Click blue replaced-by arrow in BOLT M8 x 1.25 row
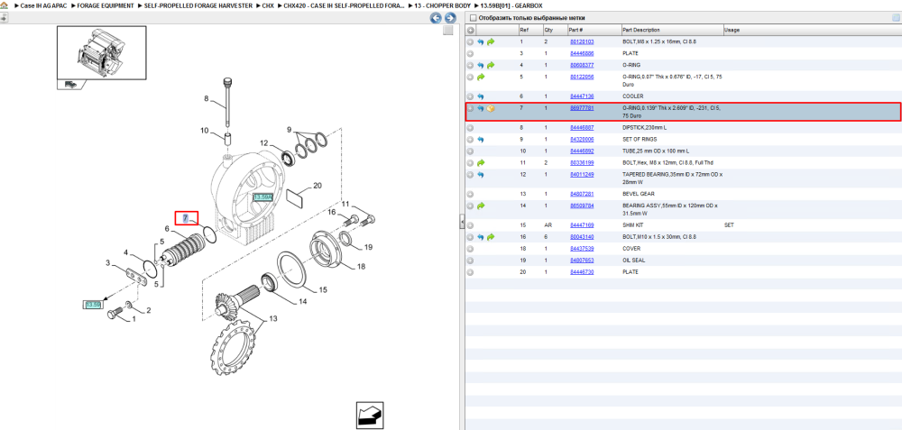 (481, 42)
